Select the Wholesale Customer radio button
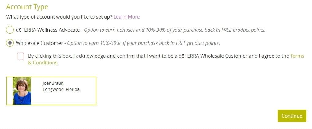This screenshot has height=129, width=312. pos(10,43)
